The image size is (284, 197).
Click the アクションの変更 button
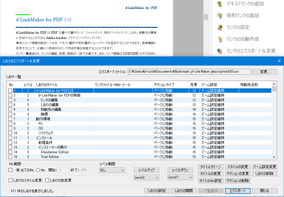[x=238, y=174]
